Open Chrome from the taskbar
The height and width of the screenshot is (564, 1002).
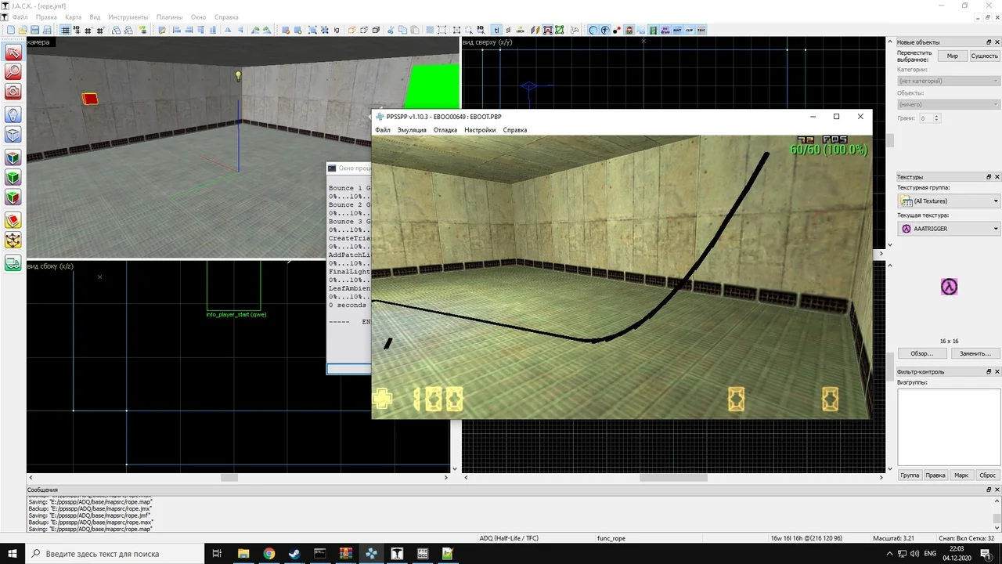click(x=269, y=554)
